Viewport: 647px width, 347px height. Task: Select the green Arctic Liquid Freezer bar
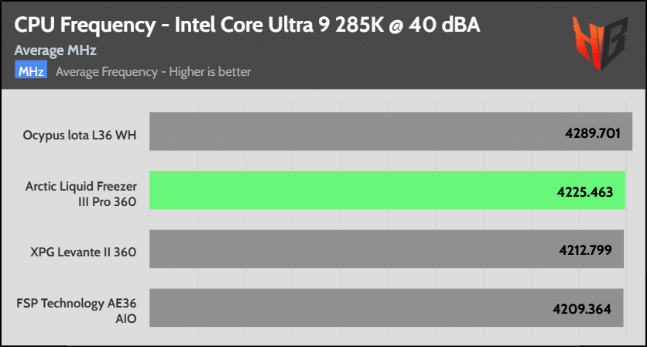click(x=387, y=190)
